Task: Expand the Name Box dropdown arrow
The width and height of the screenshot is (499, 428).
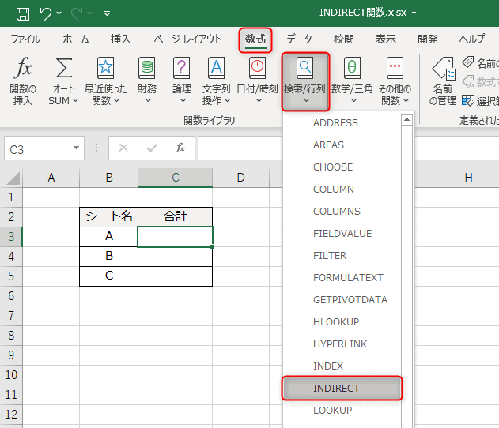Action: 76,148
